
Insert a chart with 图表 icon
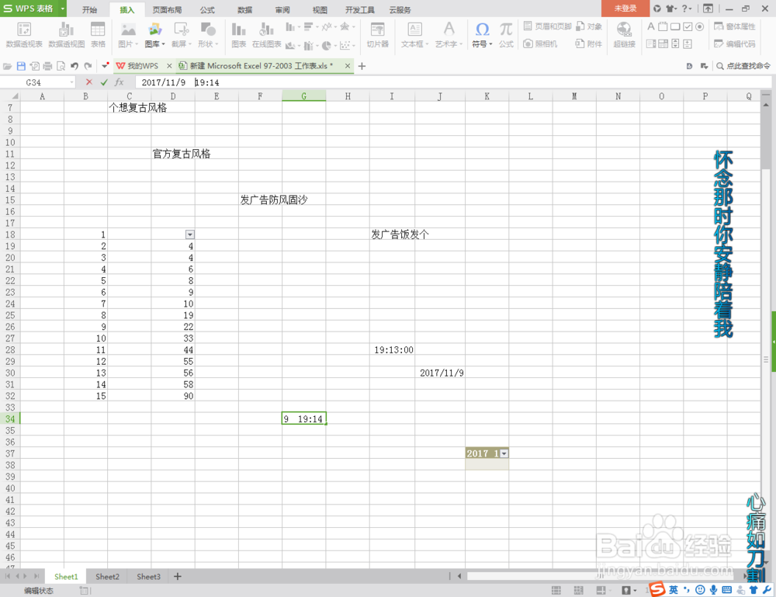[238, 35]
